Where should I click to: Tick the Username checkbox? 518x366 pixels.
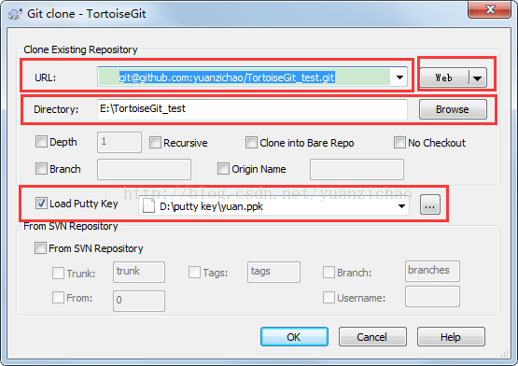pyautogui.click(x=329, y=297)
